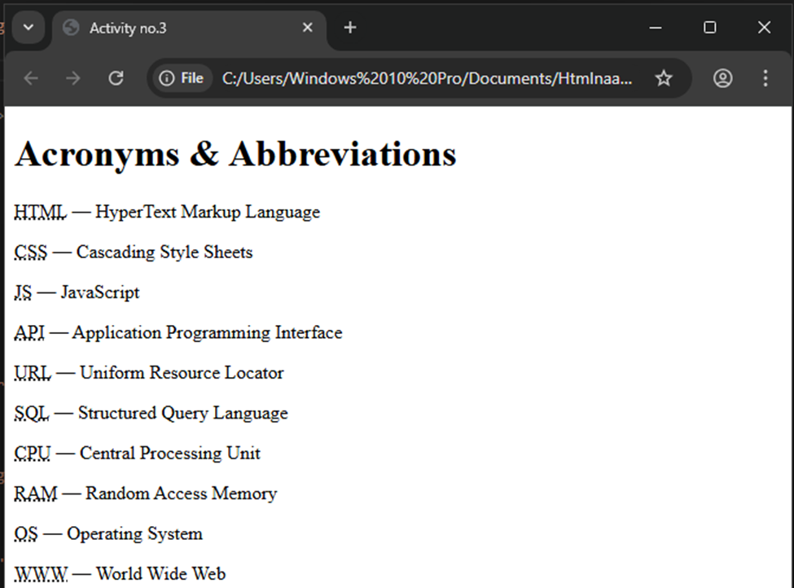Open the tab search dropdown chevron

pyautogui.click(x=29, y=28)
